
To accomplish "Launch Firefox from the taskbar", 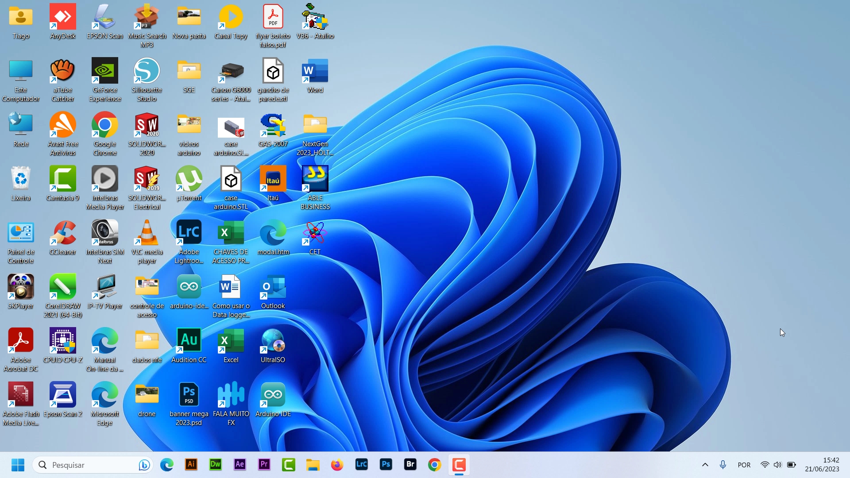I will 337,465.
